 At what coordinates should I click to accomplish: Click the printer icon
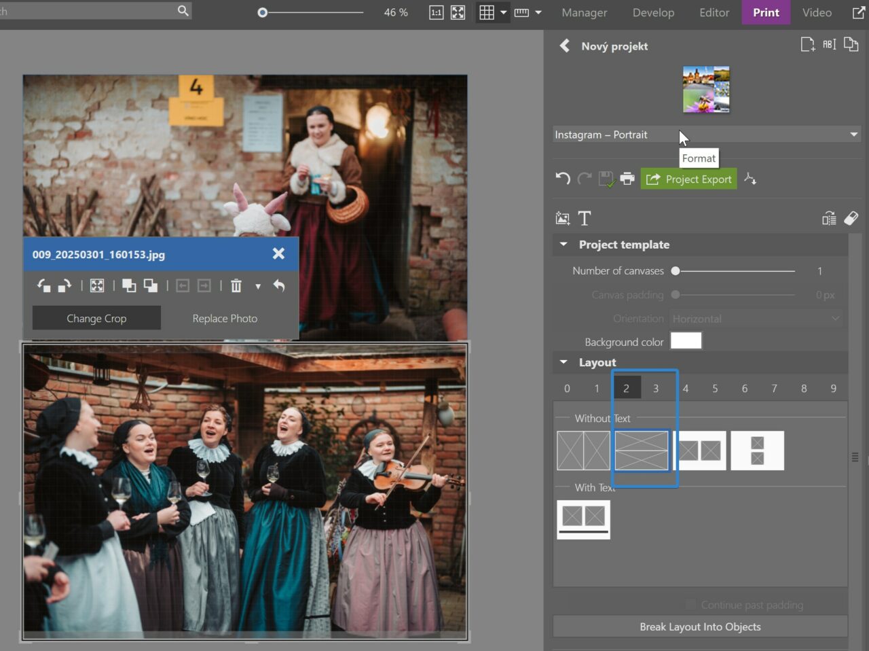[x=627, y=179]
